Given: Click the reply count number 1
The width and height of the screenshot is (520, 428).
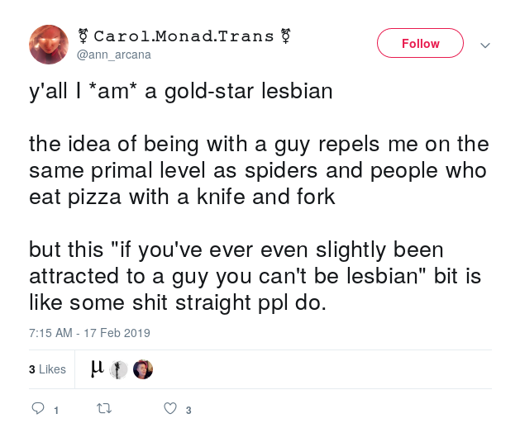Looking at the screenshot, I should pyautogui.click(x=56, y=411).
